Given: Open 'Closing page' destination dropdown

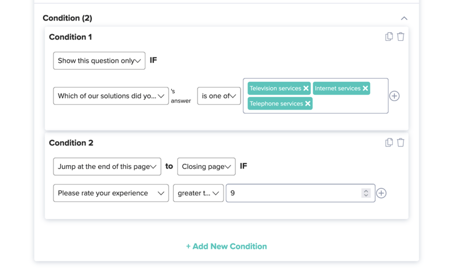Looking at the screenshot, I should [207, 166].
